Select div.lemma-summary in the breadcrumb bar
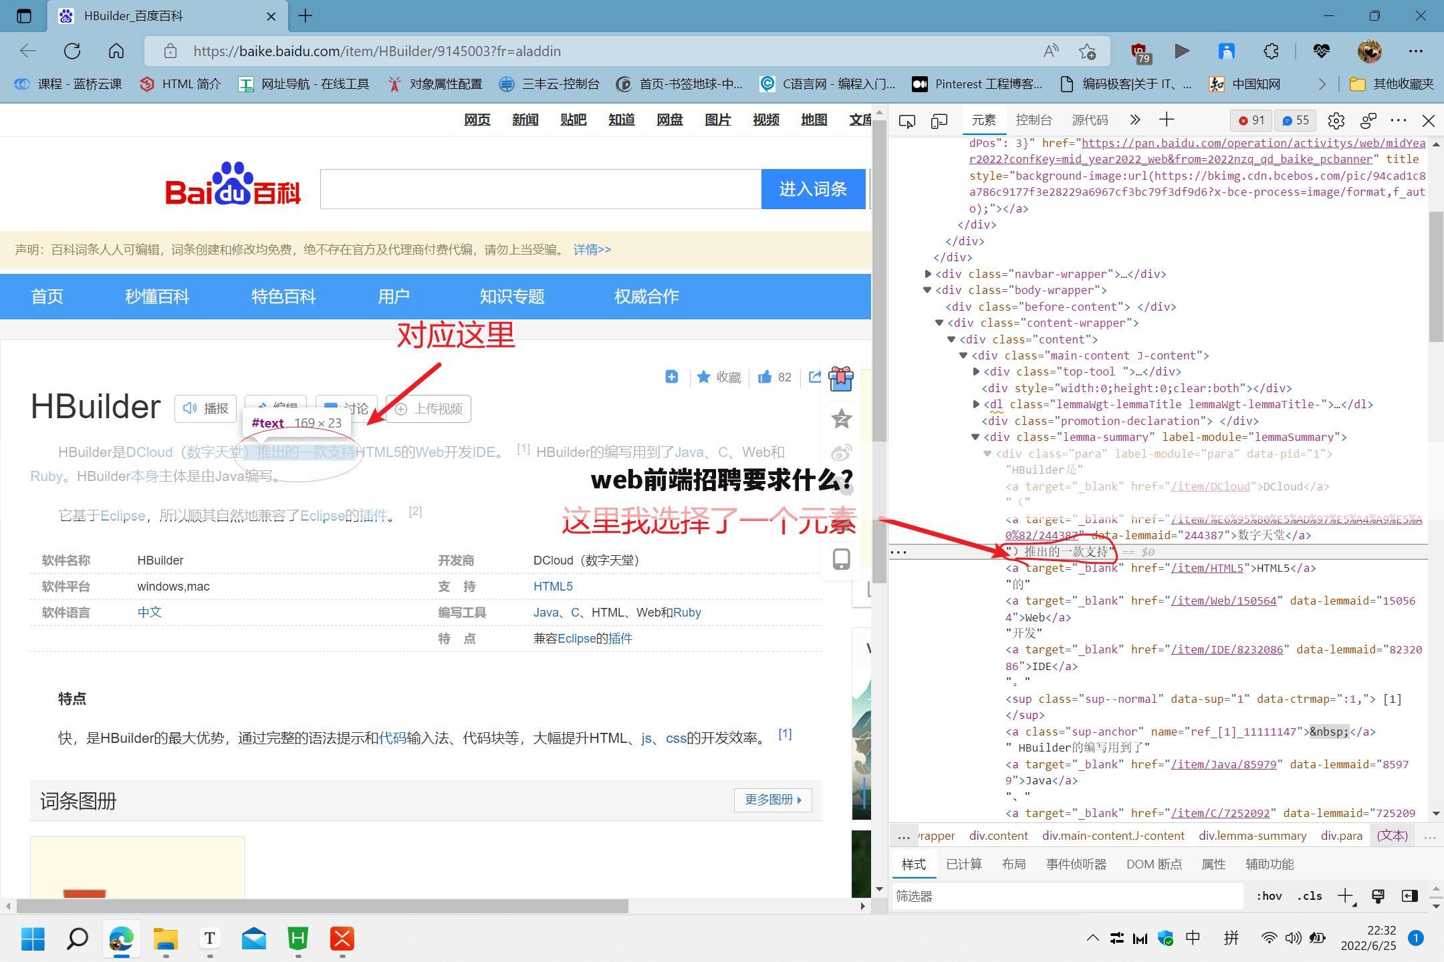This screenshot has height=962, width=1444. click(x=1252, y=836)
